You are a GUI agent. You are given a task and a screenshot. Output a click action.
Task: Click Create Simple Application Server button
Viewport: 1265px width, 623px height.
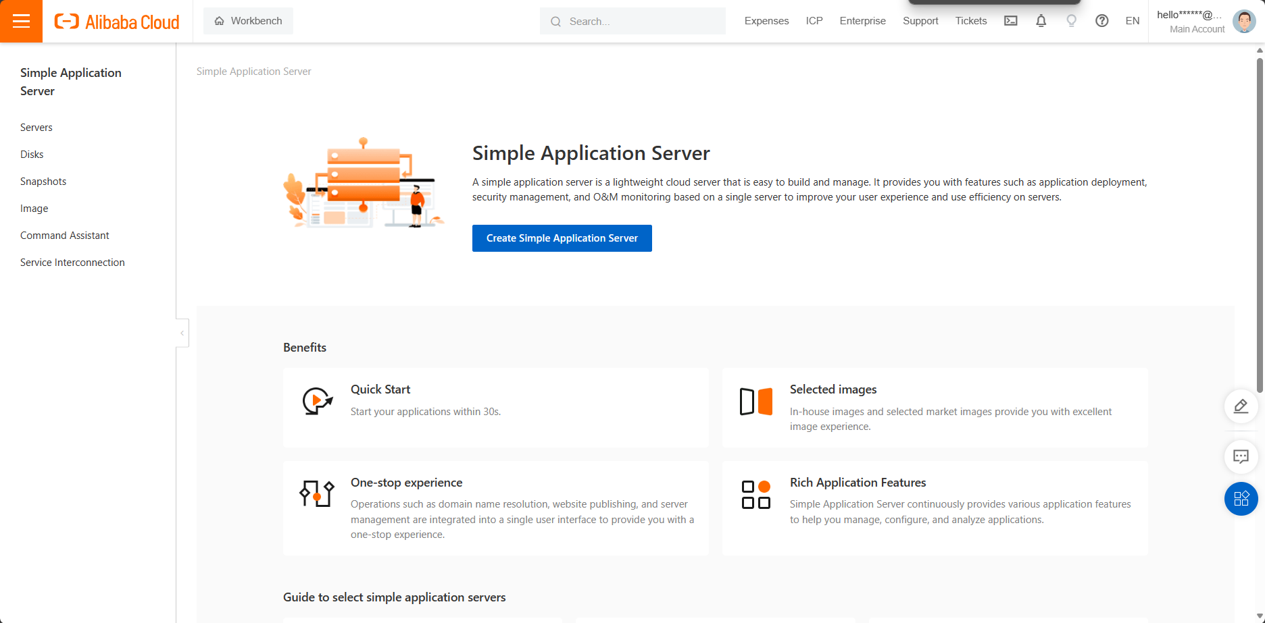point(562,238)
